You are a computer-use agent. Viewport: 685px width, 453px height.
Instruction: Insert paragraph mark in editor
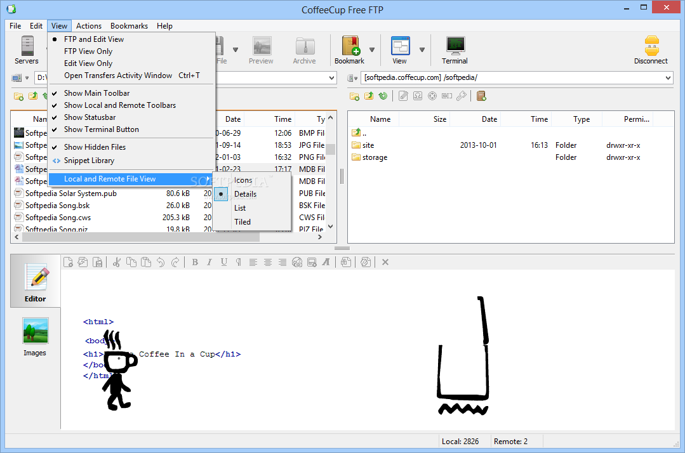click(239, 262)
